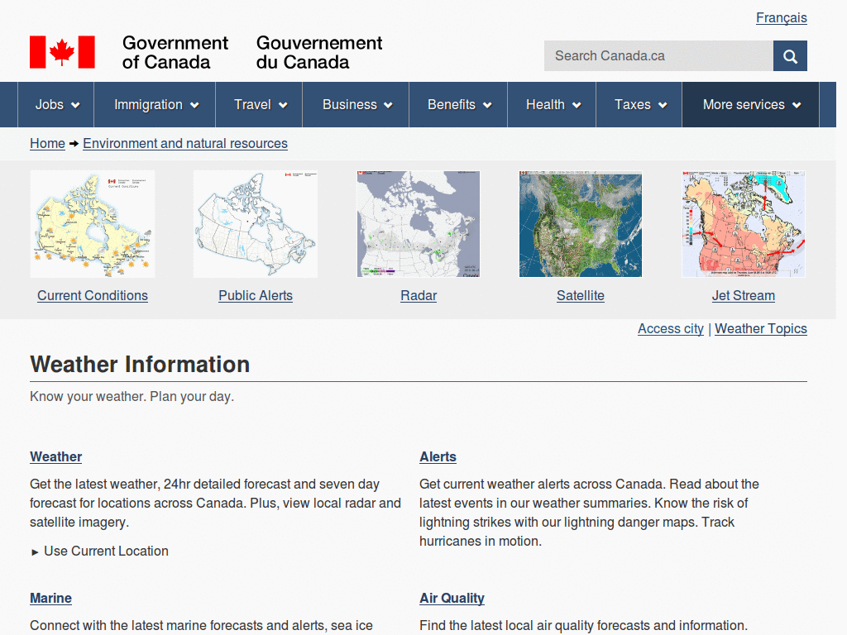Open the Marine section heading link

click(50, 599)
